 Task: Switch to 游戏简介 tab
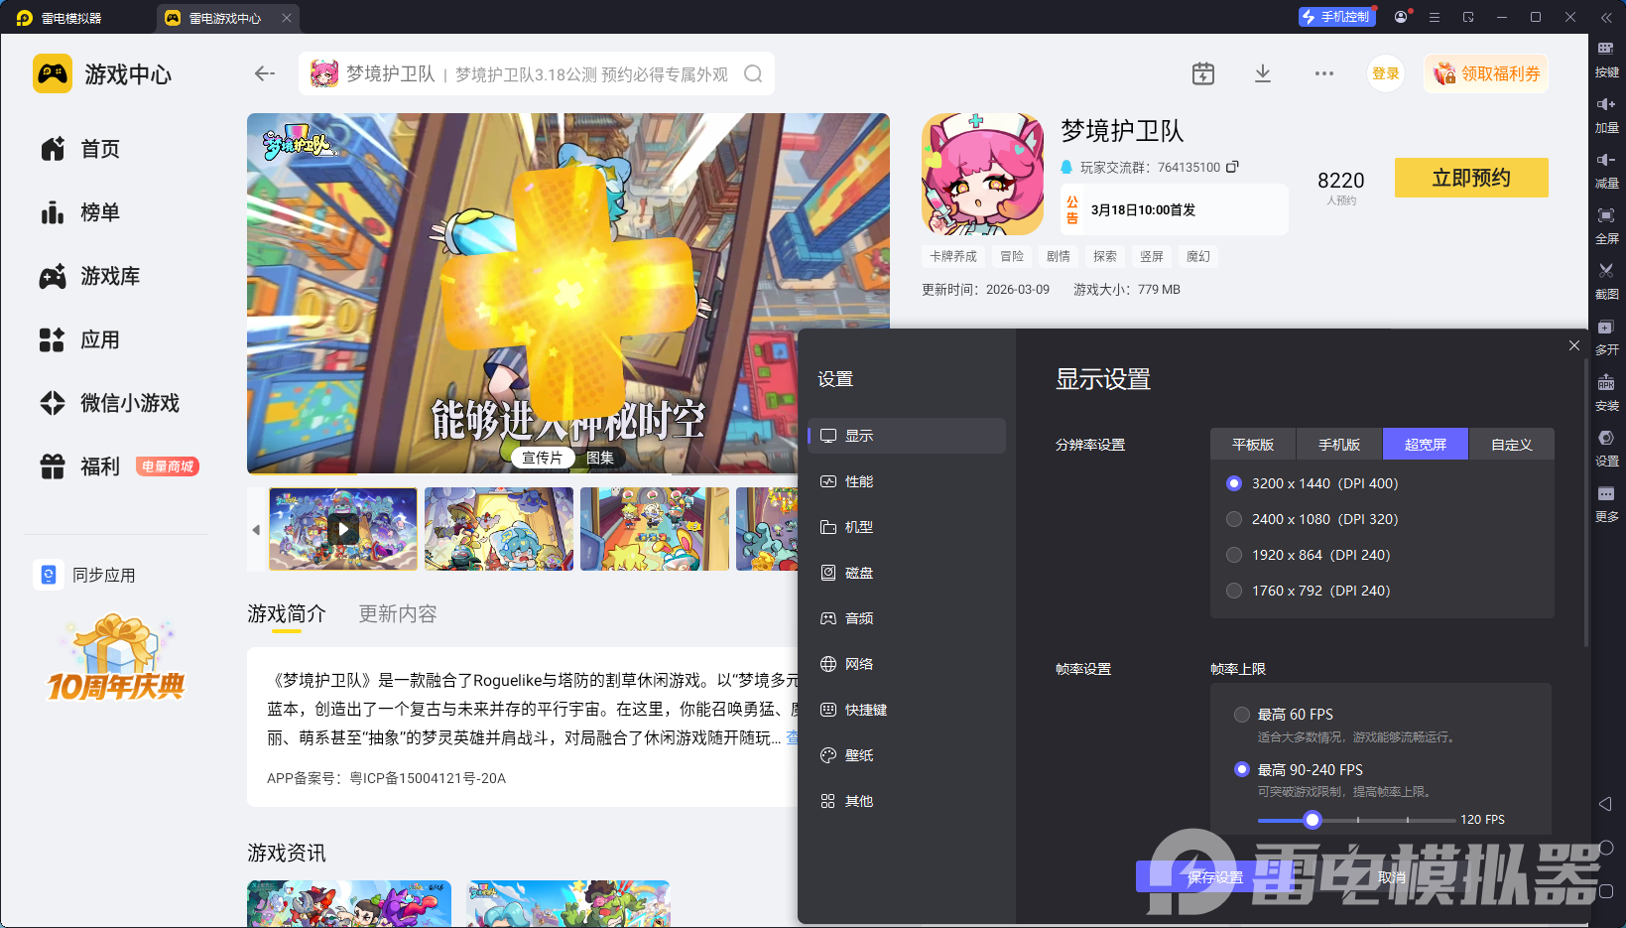(287, 614)
